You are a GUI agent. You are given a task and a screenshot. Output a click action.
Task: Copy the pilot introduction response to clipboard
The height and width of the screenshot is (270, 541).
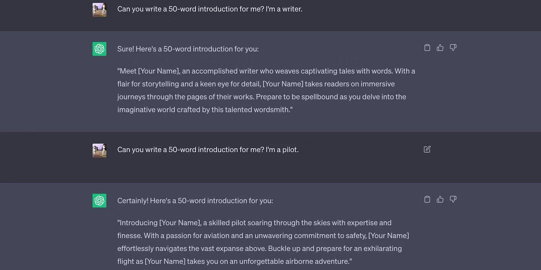coord(427,199)
